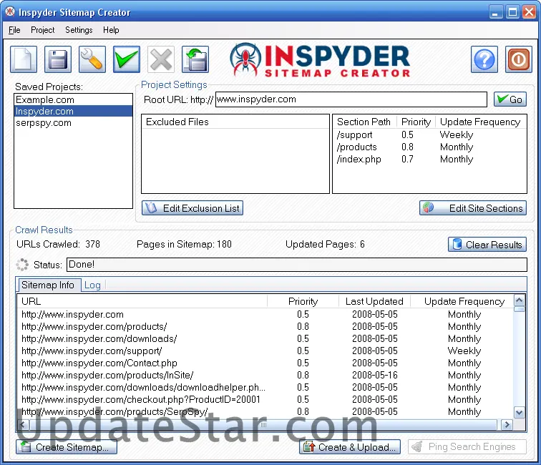Viewport: 541px width, 465px height.
Task: Click the Ping Search Engines button
Action: (467, 446)
